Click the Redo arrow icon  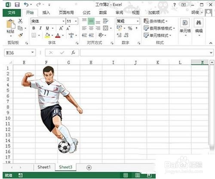[x=38, y=5]
